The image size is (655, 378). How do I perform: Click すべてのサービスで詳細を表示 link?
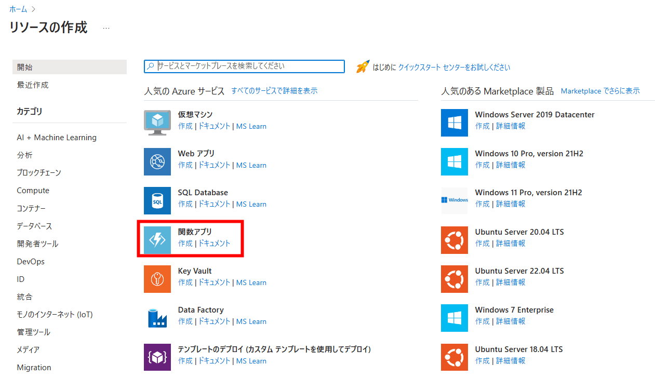tap(274, 90)
